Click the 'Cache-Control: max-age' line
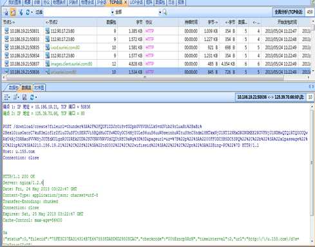The height and width of the screenshot is (247, 315). click(32, 220)
